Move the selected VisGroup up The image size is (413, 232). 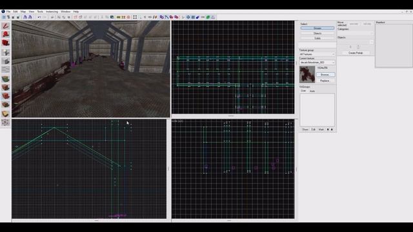[x=328, y=130]
